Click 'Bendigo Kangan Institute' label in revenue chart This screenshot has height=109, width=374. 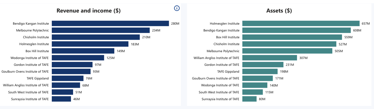31,24
